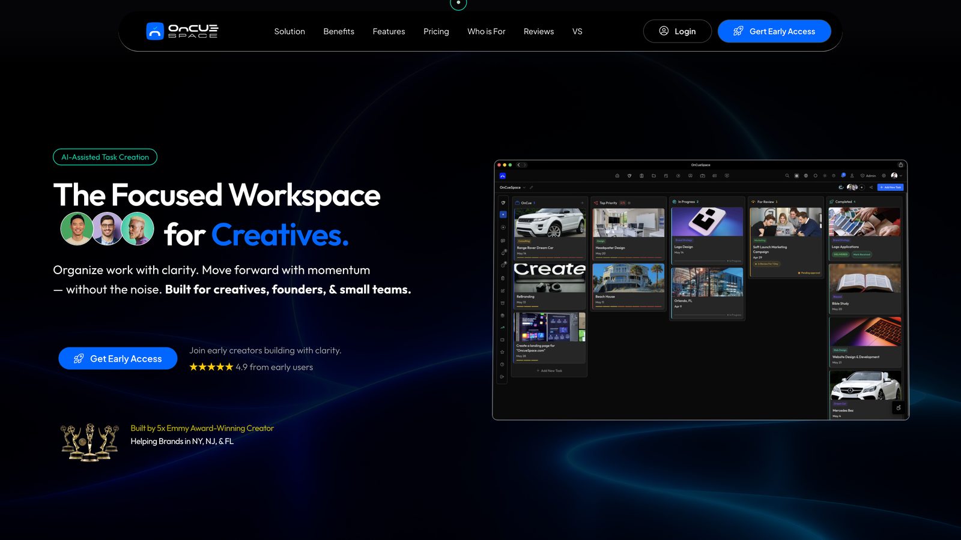The height and width of the screenshot is (540, 961).
Task: Open the Beach House task card
Action: (x=628, y=286)
